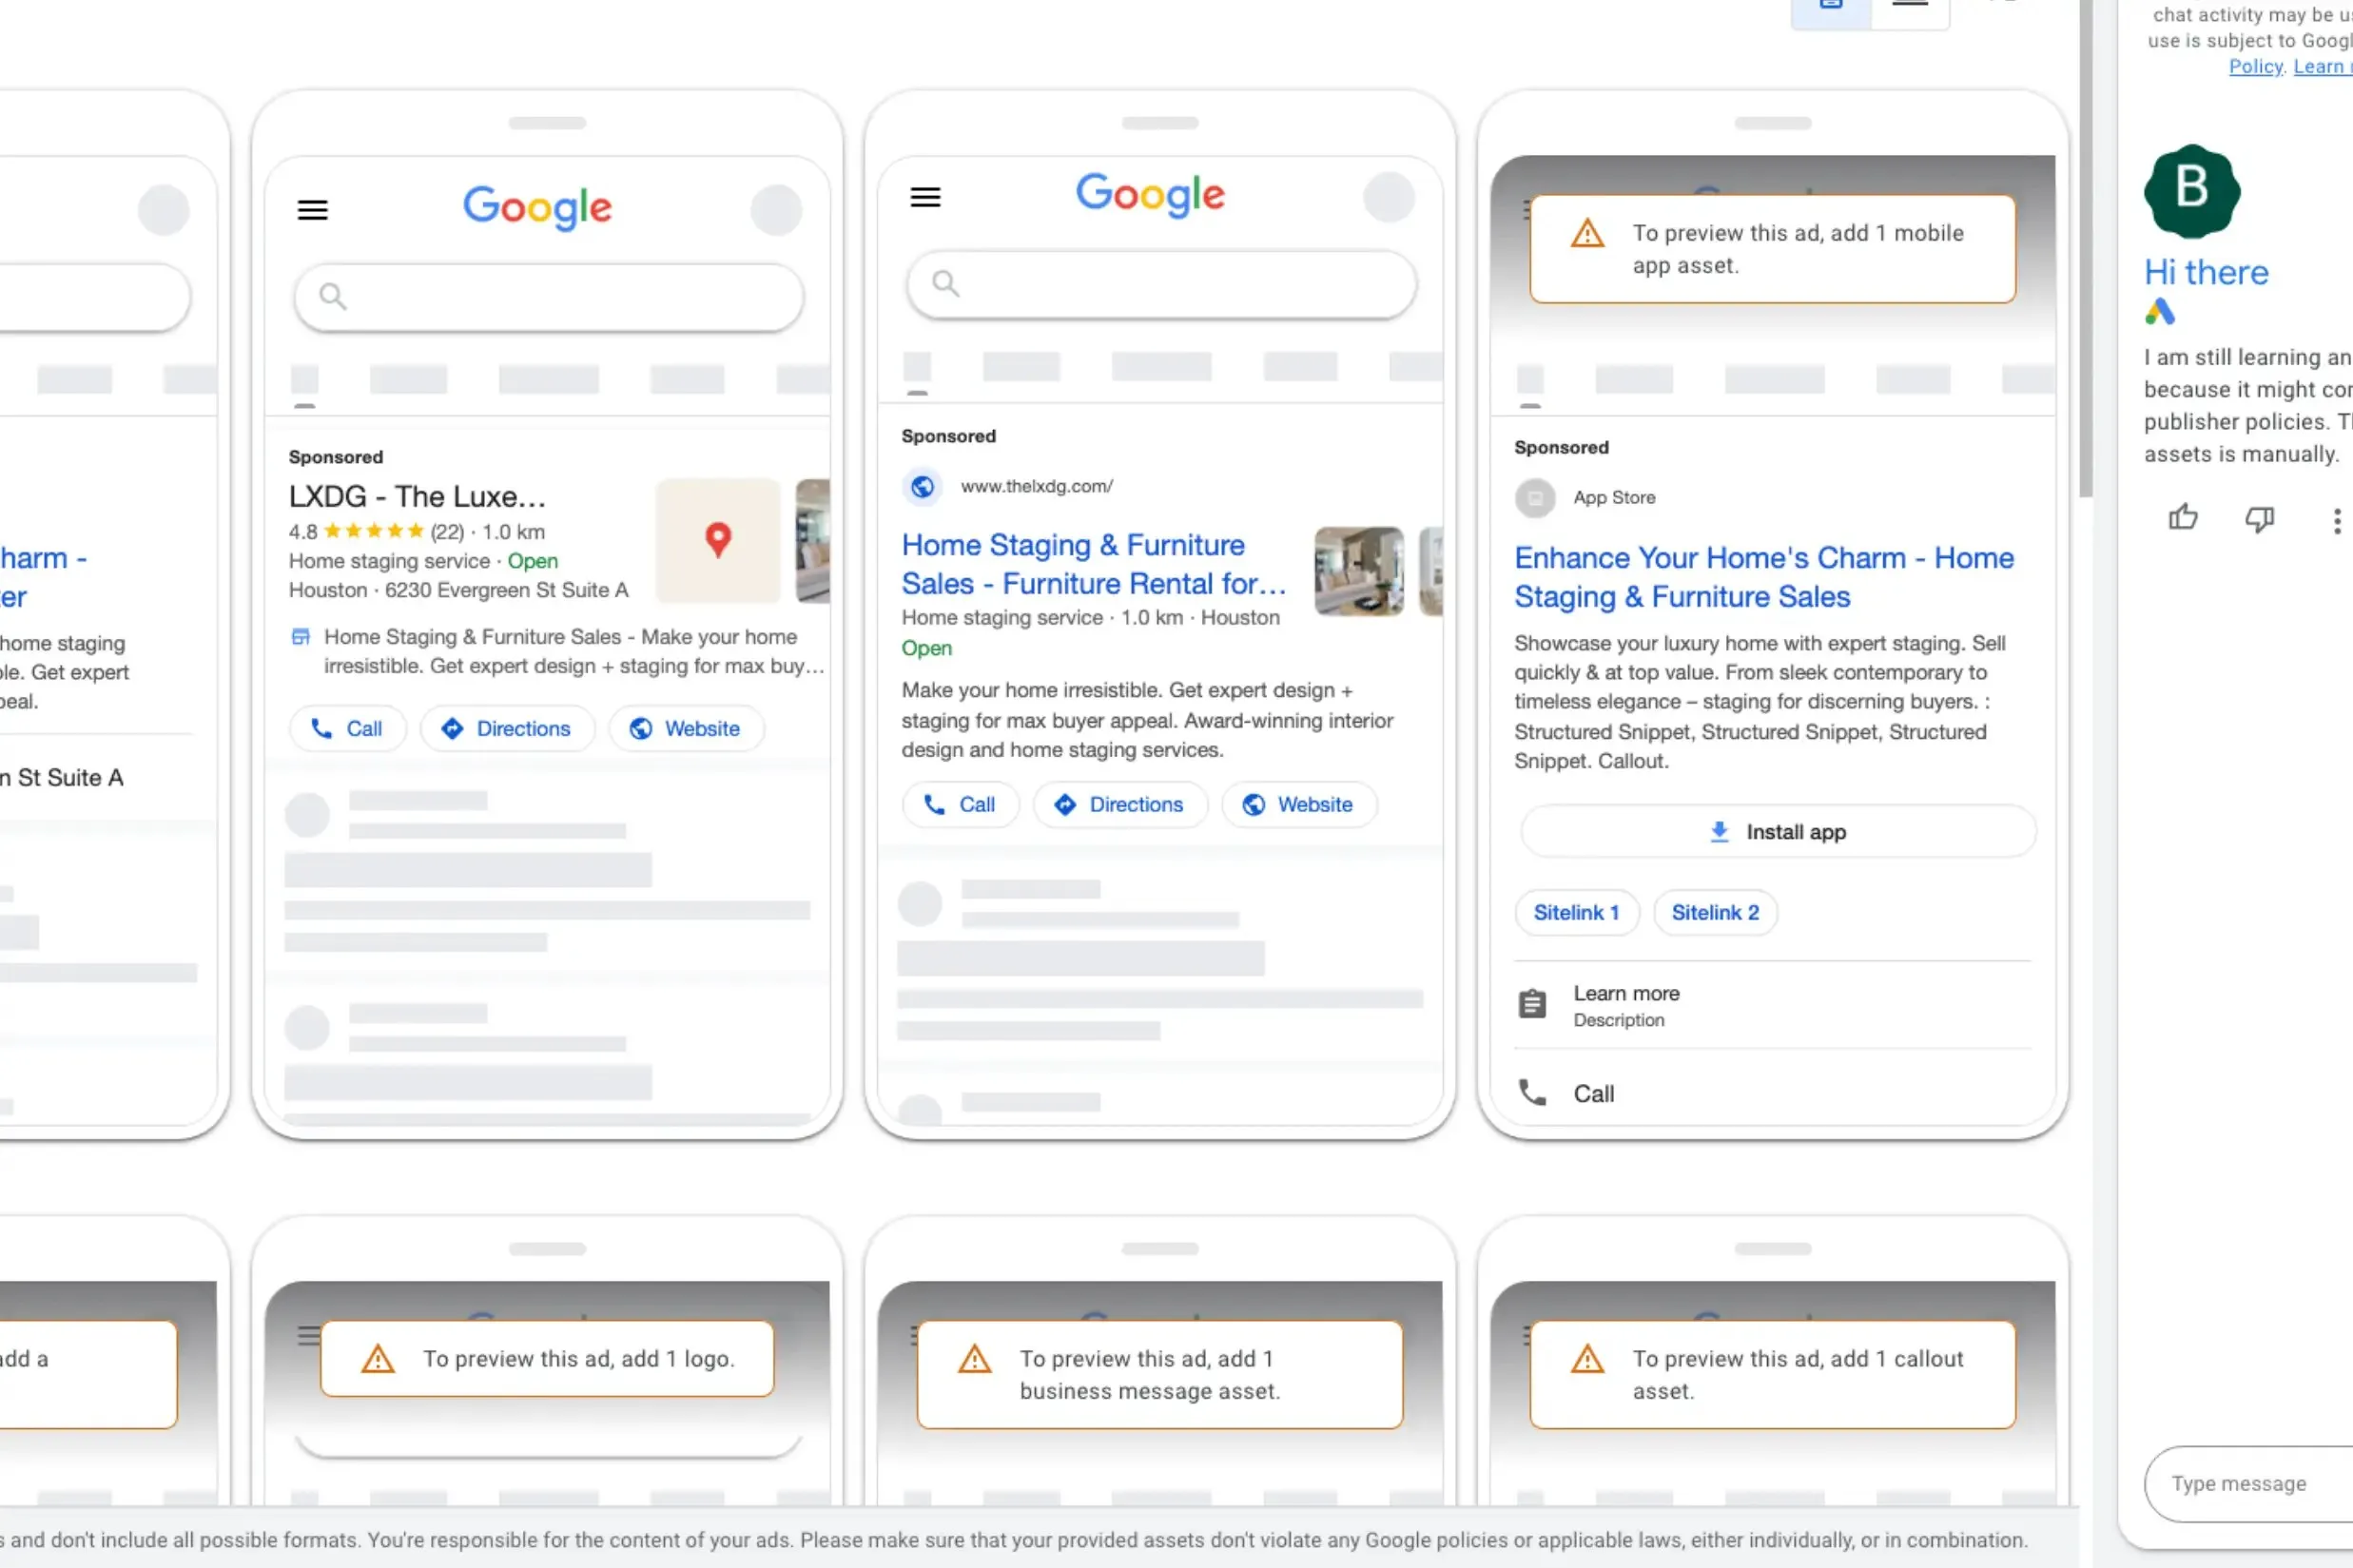Click the green B avatar

click(x=2192, y=190)
